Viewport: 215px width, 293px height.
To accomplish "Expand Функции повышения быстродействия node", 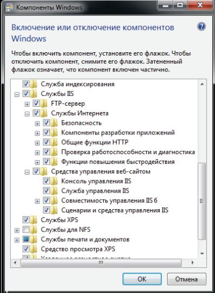I will [x=37, y=162].
